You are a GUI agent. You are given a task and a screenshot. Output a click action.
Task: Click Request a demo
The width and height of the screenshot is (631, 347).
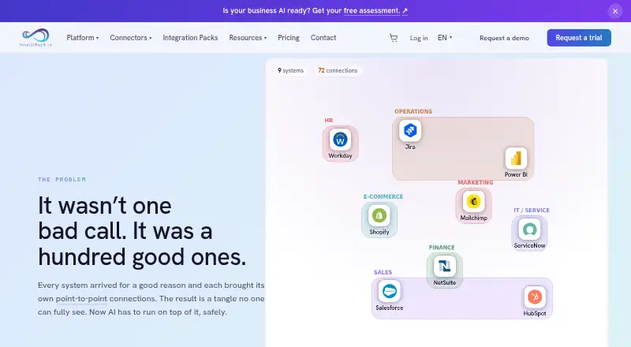pyautogui.click(x=504, y=38)
